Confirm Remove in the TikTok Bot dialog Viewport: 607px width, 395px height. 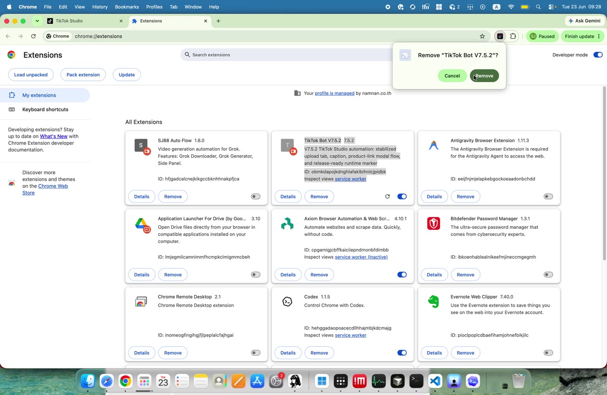484,76
